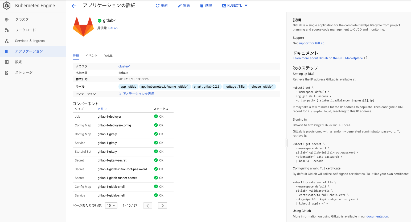Viewport: 411px width, 222px height.
Task: Click the sort arrow next to 名前
Action: pos(106,109)
